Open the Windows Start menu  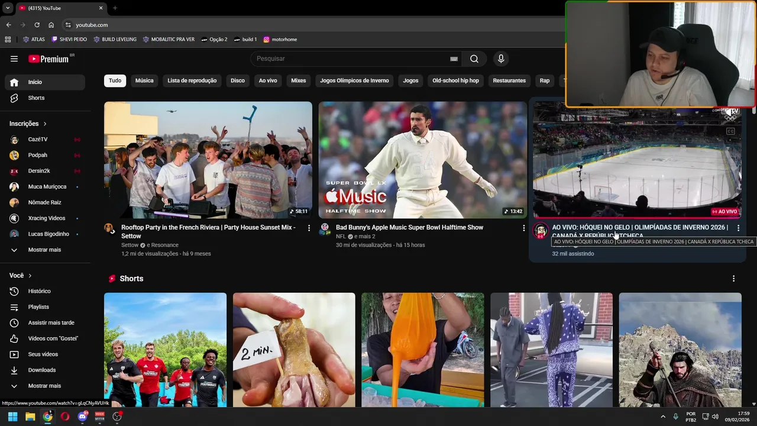(12, 417)
